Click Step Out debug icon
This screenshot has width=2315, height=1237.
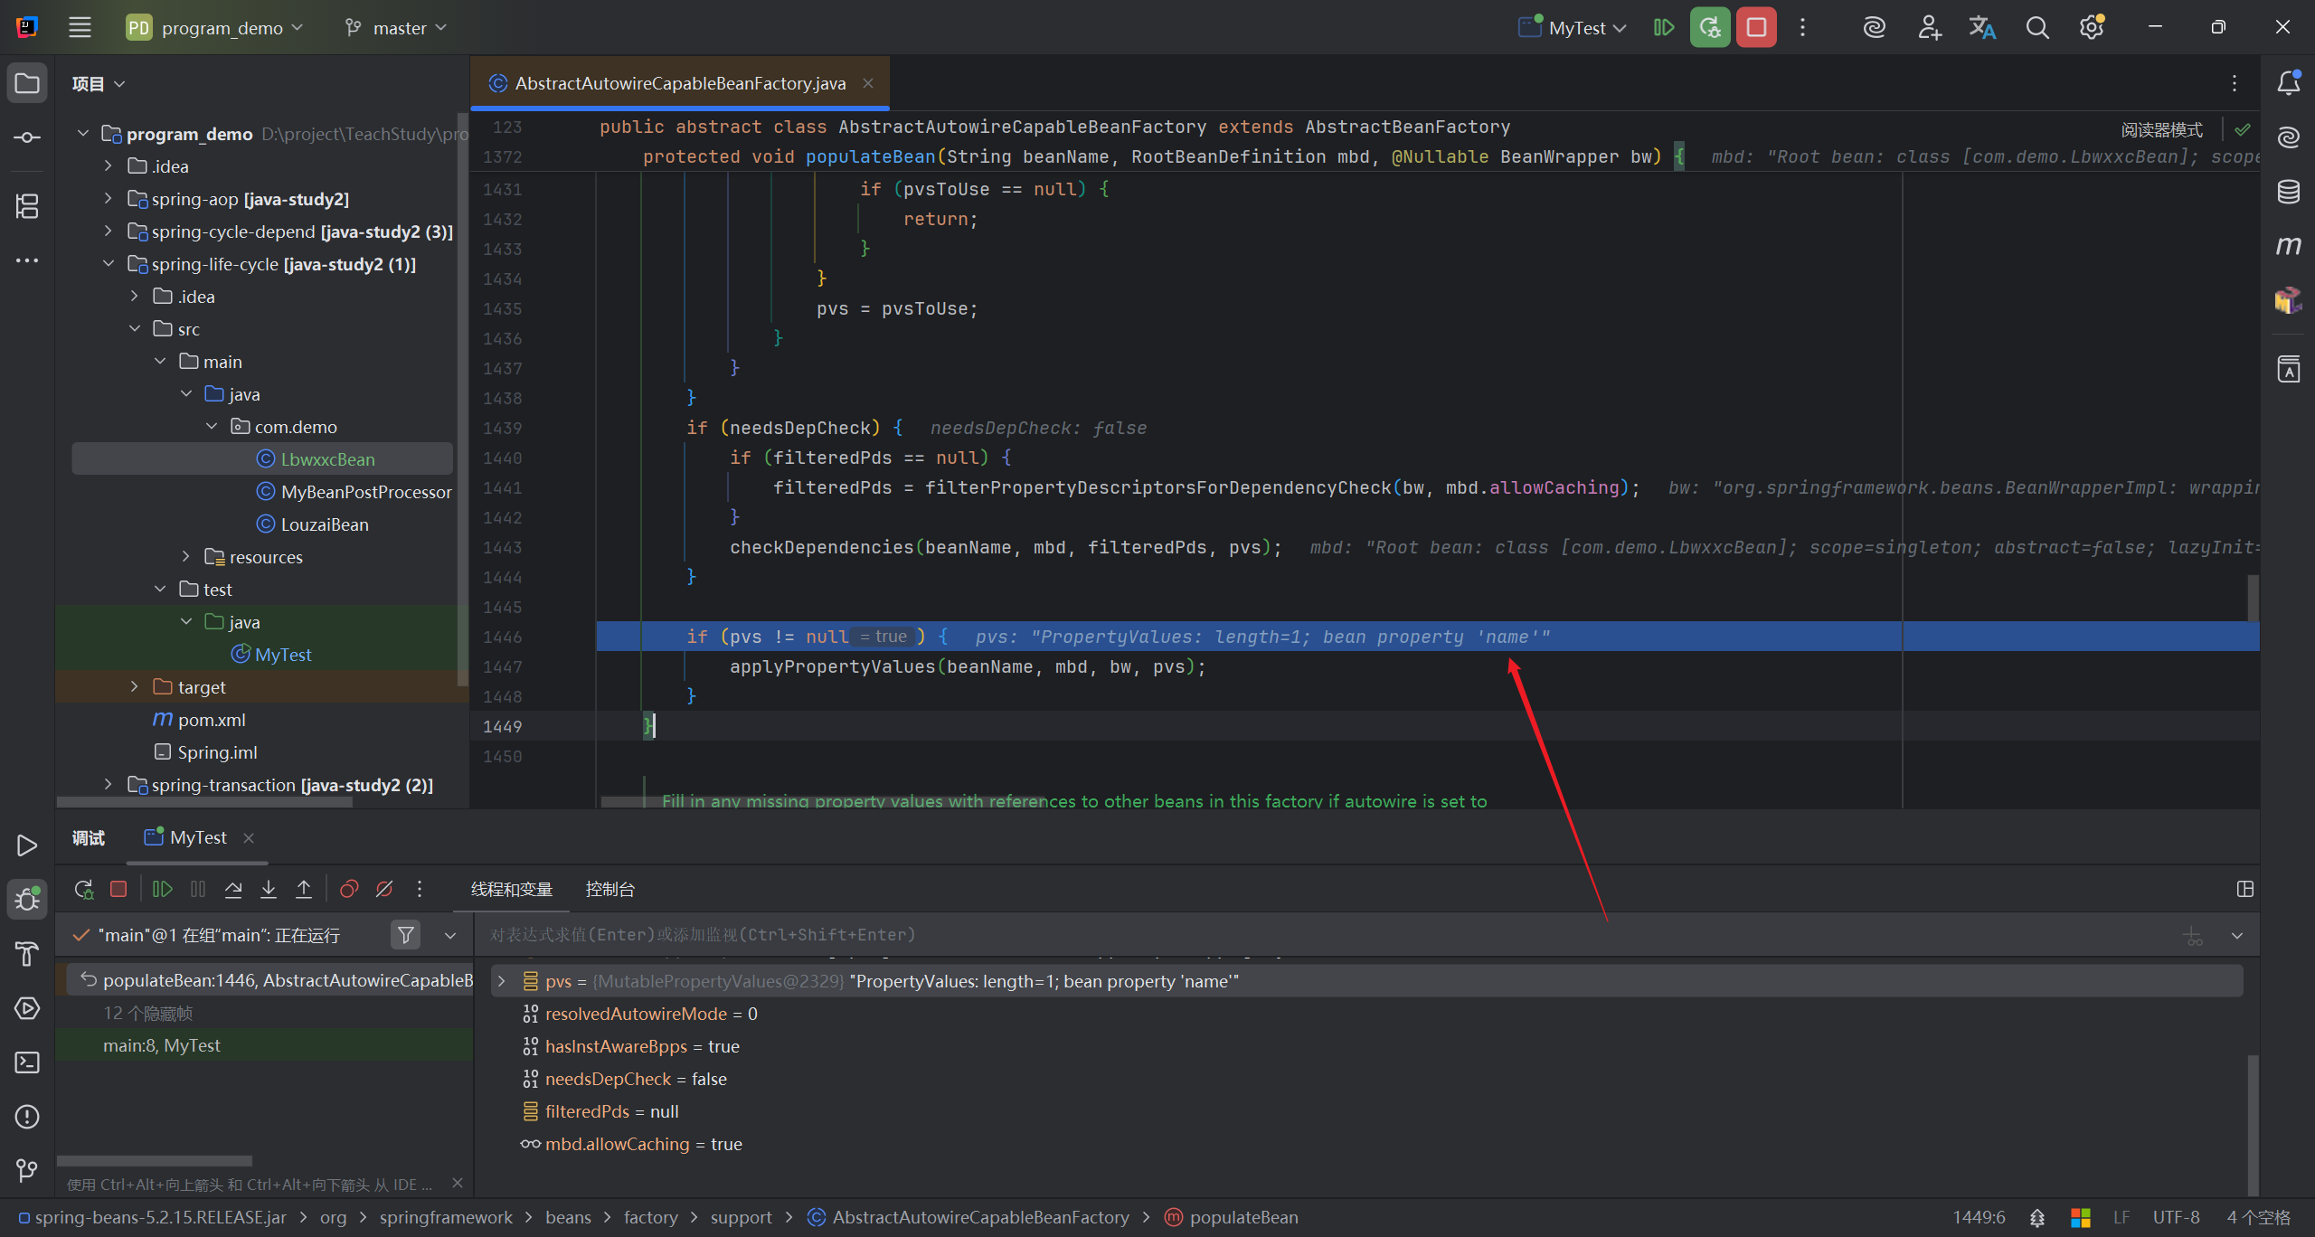coord(304,890)
